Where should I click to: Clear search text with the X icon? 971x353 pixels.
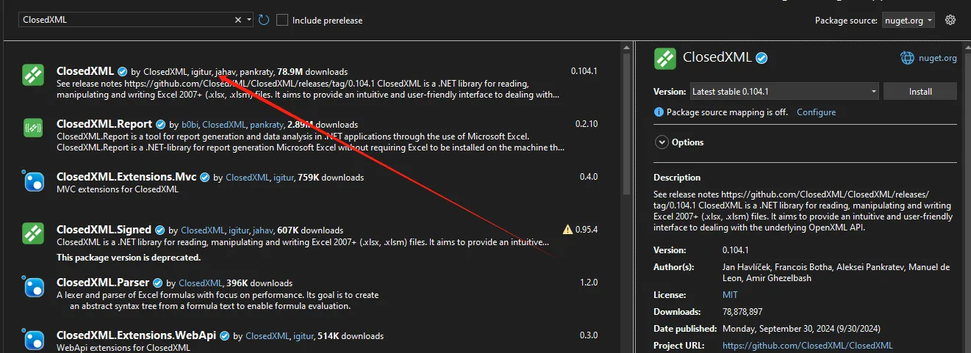click(237, 20)
